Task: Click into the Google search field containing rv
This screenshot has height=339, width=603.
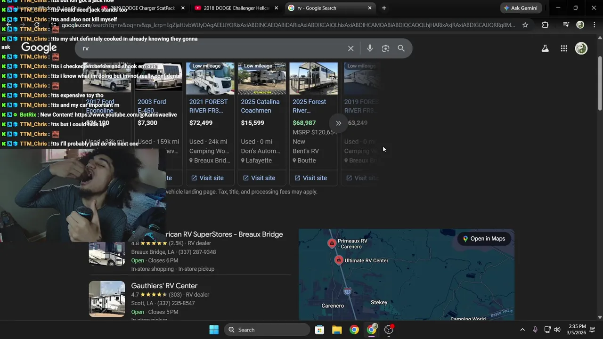Action: (x=212, y=48)
